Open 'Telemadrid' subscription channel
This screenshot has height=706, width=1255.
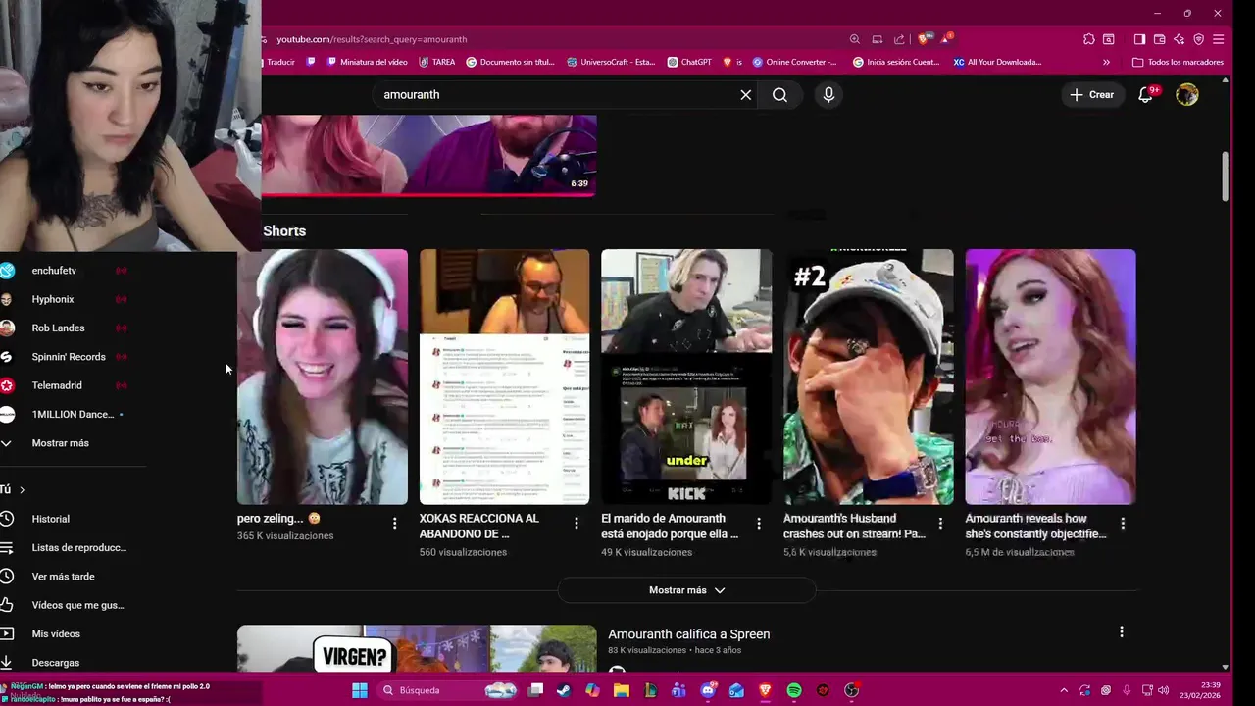coord(57,385)
